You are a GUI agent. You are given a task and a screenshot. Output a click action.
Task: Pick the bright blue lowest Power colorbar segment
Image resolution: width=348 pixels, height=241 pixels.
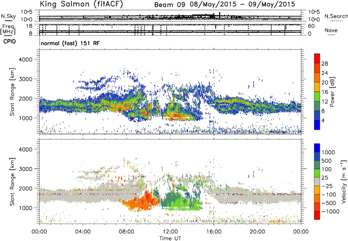point(317,125)
